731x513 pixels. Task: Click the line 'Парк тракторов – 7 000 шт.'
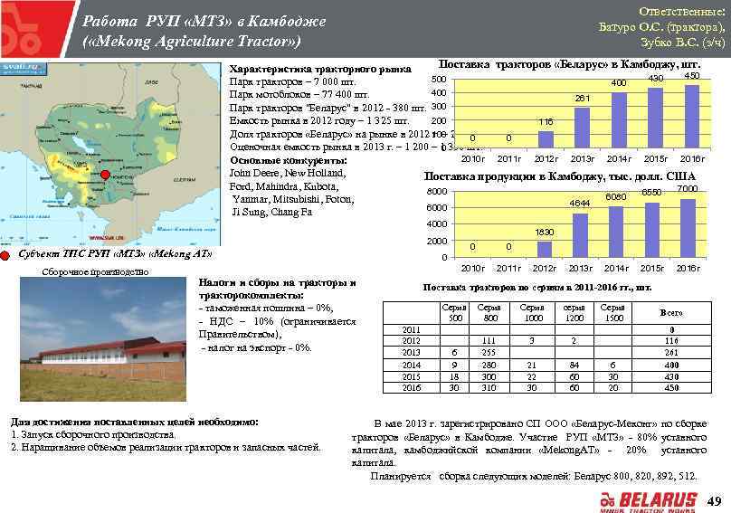point(293,82)
